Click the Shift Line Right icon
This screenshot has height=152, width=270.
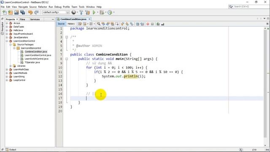(142, 24)
